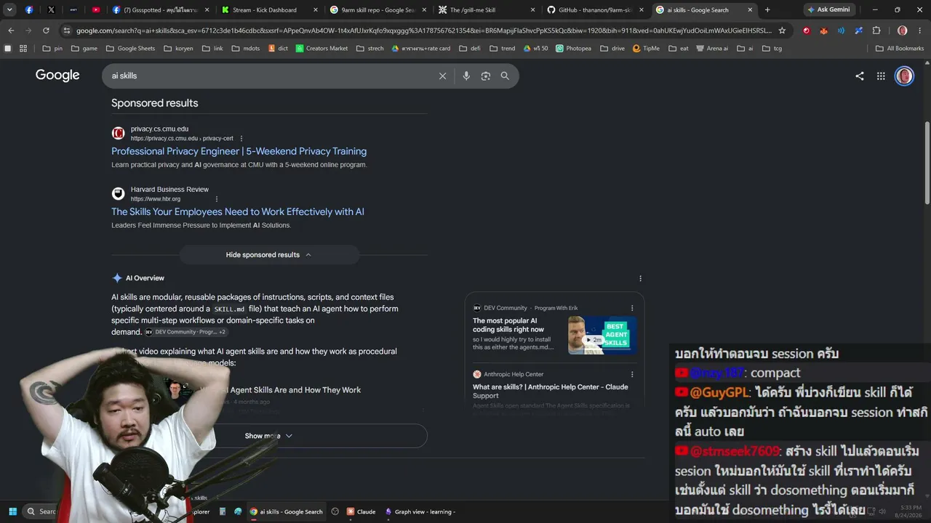Open the trend bookmark folder
Image resolution: width=931 pixels, height=523 pixels.
(503, 49)
